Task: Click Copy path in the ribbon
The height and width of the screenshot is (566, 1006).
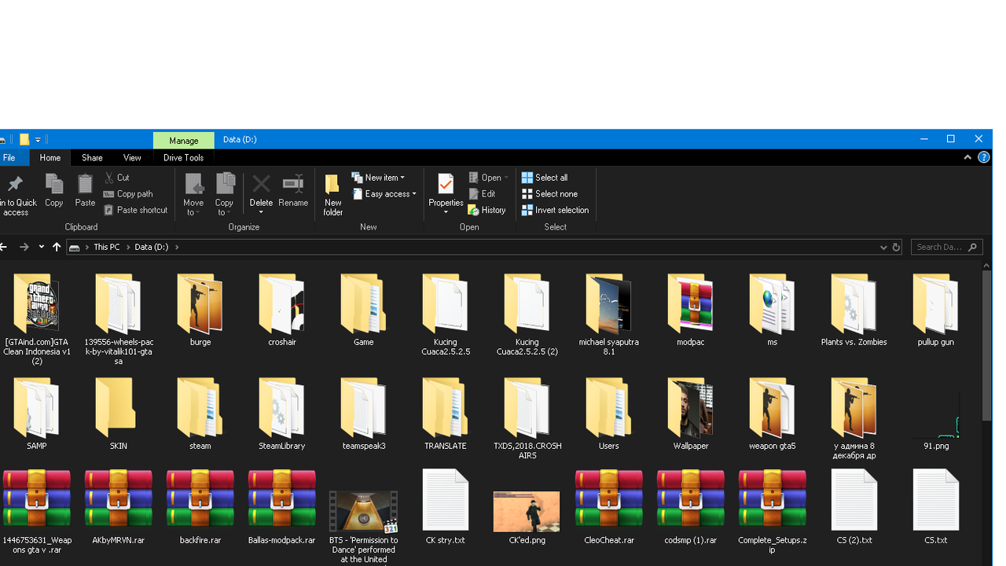Action: [128, 194]
